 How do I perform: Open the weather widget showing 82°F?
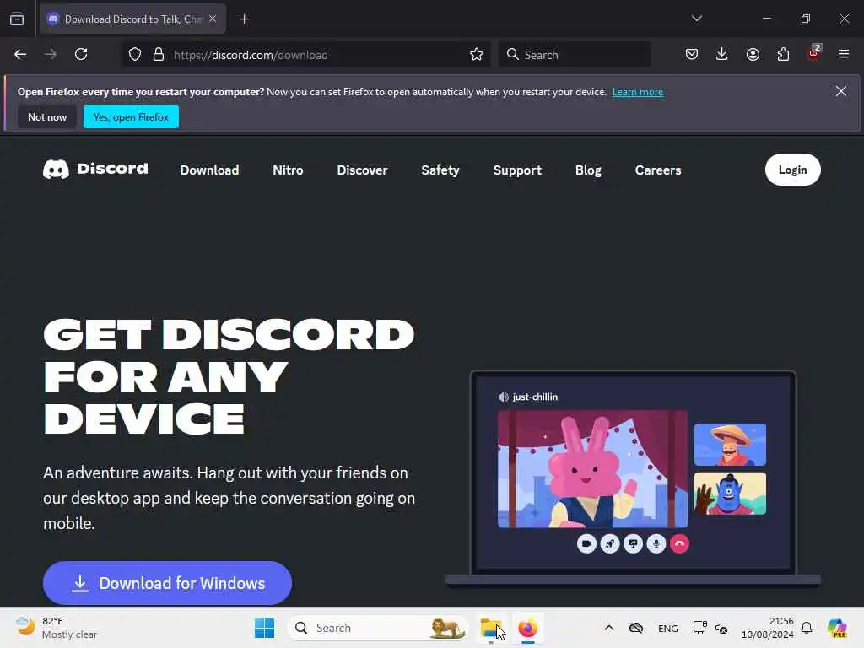click(57, 628)
